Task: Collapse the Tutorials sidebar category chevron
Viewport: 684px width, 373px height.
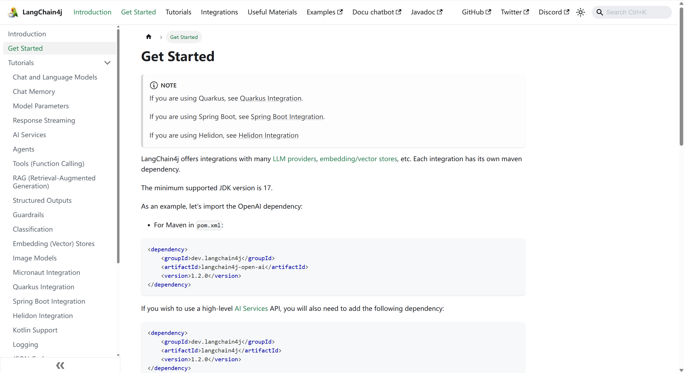Action: click(107, 63)
